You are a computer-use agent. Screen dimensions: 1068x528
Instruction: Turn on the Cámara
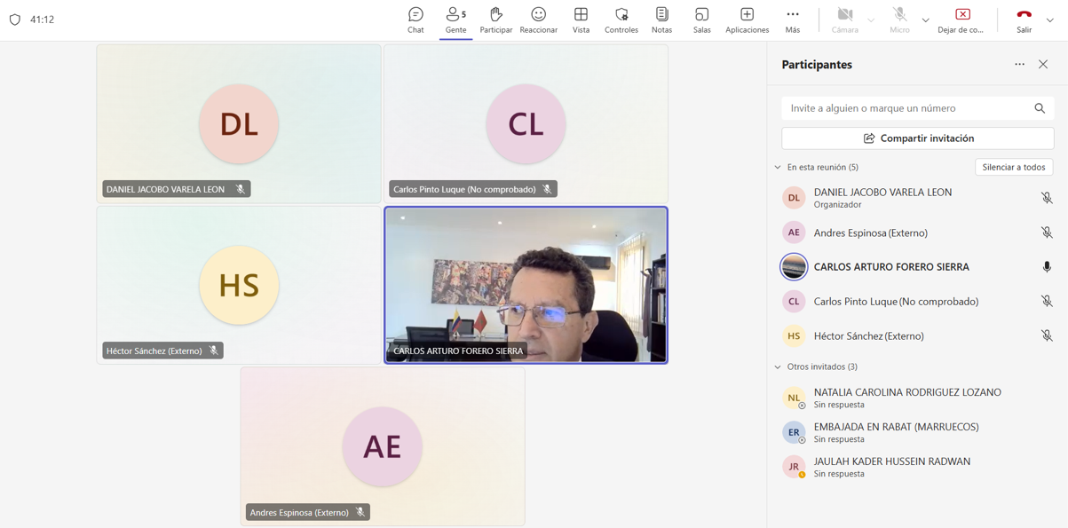tap(845, 20)
